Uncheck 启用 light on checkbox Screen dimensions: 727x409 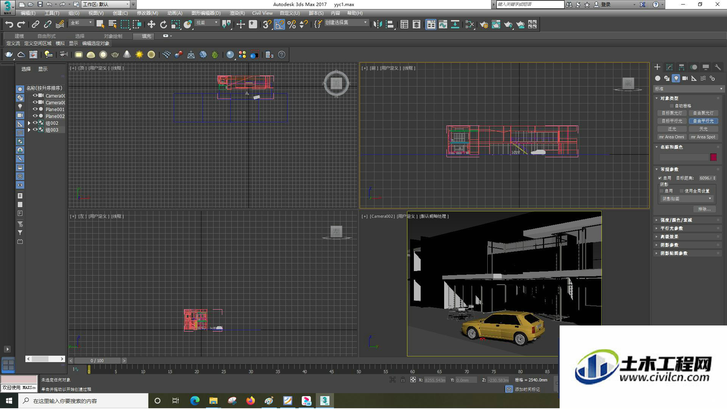point(660,178)
